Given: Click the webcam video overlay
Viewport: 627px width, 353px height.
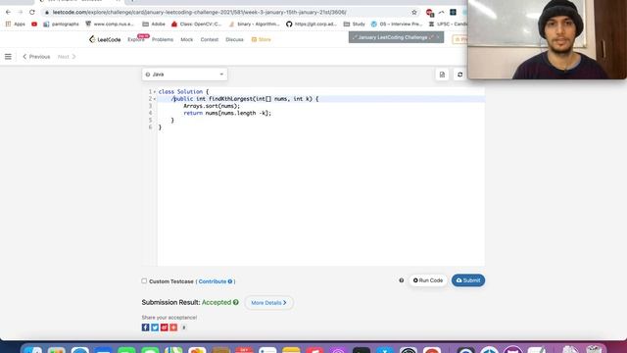Looking at the screenshot, I should 547,39.
